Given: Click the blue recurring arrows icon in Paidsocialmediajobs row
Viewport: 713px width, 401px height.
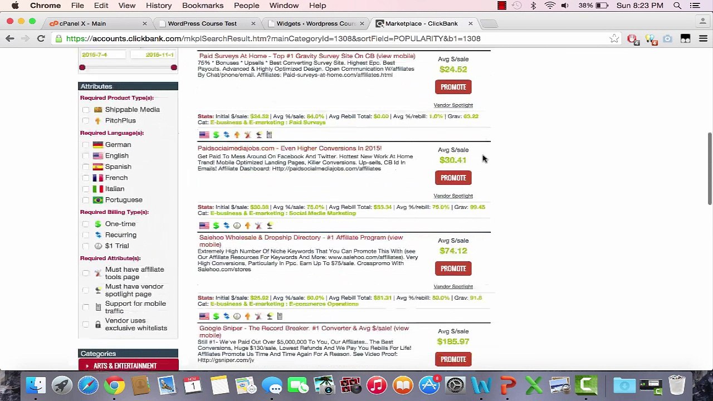Looking at the screenshot, I should pos(226,226).
